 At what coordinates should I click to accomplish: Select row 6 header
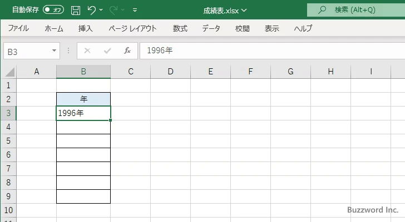click(x=8, y=155)
